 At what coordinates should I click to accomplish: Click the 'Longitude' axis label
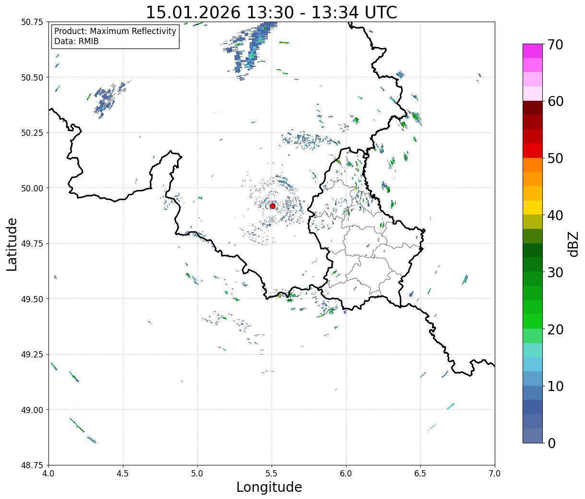coord(269,487)
